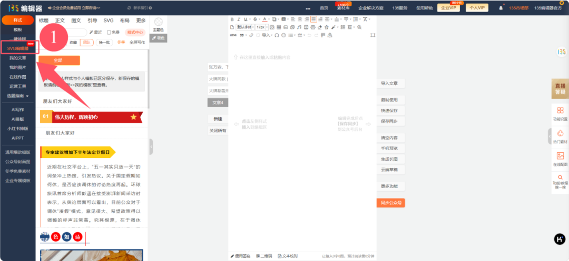Click the insert multiple images icon

[x=292, y=27]
